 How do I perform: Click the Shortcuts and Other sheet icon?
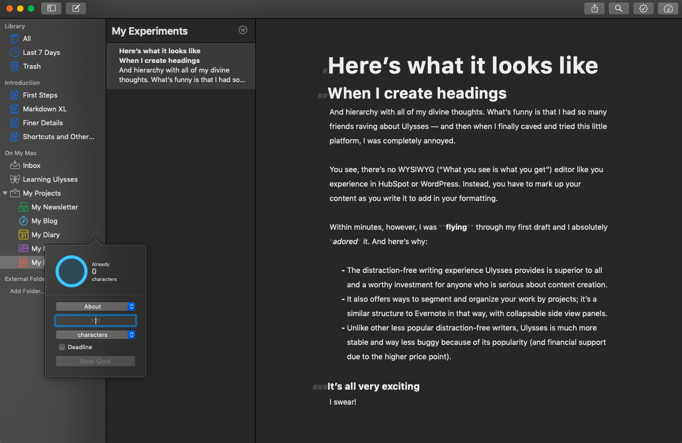coord(14,136)
